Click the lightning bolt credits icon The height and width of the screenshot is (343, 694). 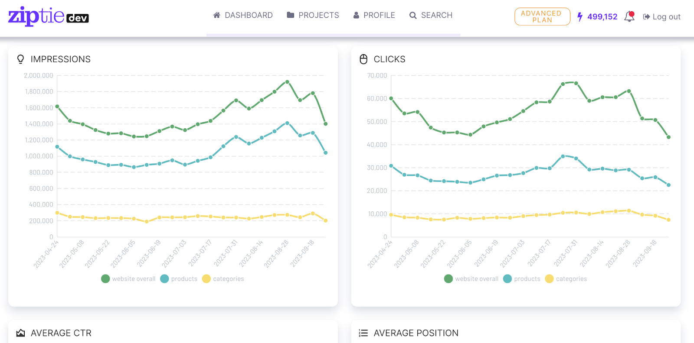pos(580,17)
